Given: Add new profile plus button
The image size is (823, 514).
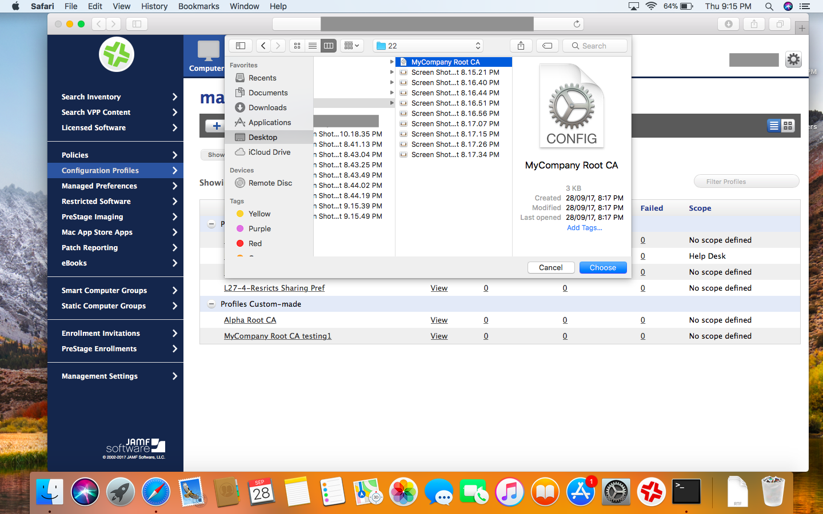Looking at the screenshot, I should click(217, 126).
